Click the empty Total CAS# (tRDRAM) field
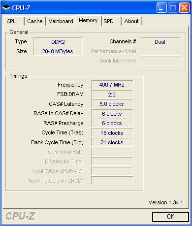Viewport: 192px width, 226px height. click(x=112, y=171)
